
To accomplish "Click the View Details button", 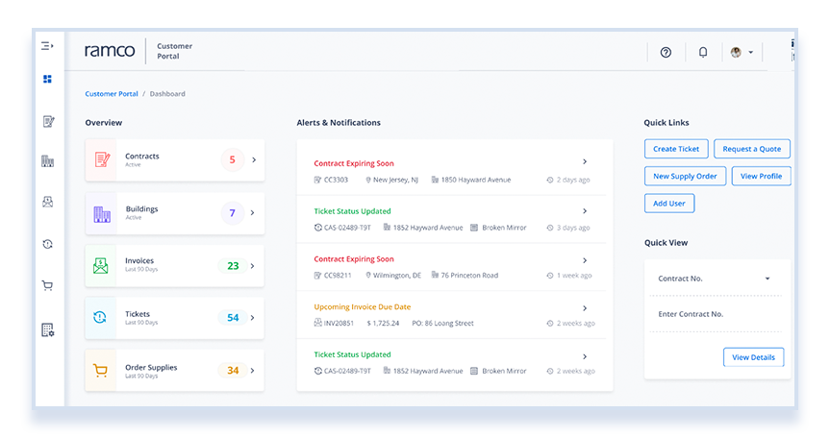I will [753, 357].
